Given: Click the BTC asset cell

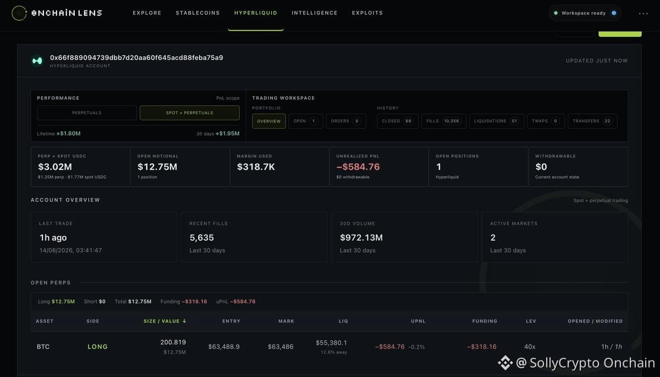Looking at the screenshot, I should [x=43, y=347].
